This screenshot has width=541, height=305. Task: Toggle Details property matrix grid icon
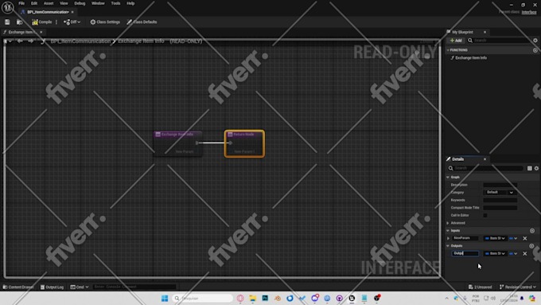530,168
